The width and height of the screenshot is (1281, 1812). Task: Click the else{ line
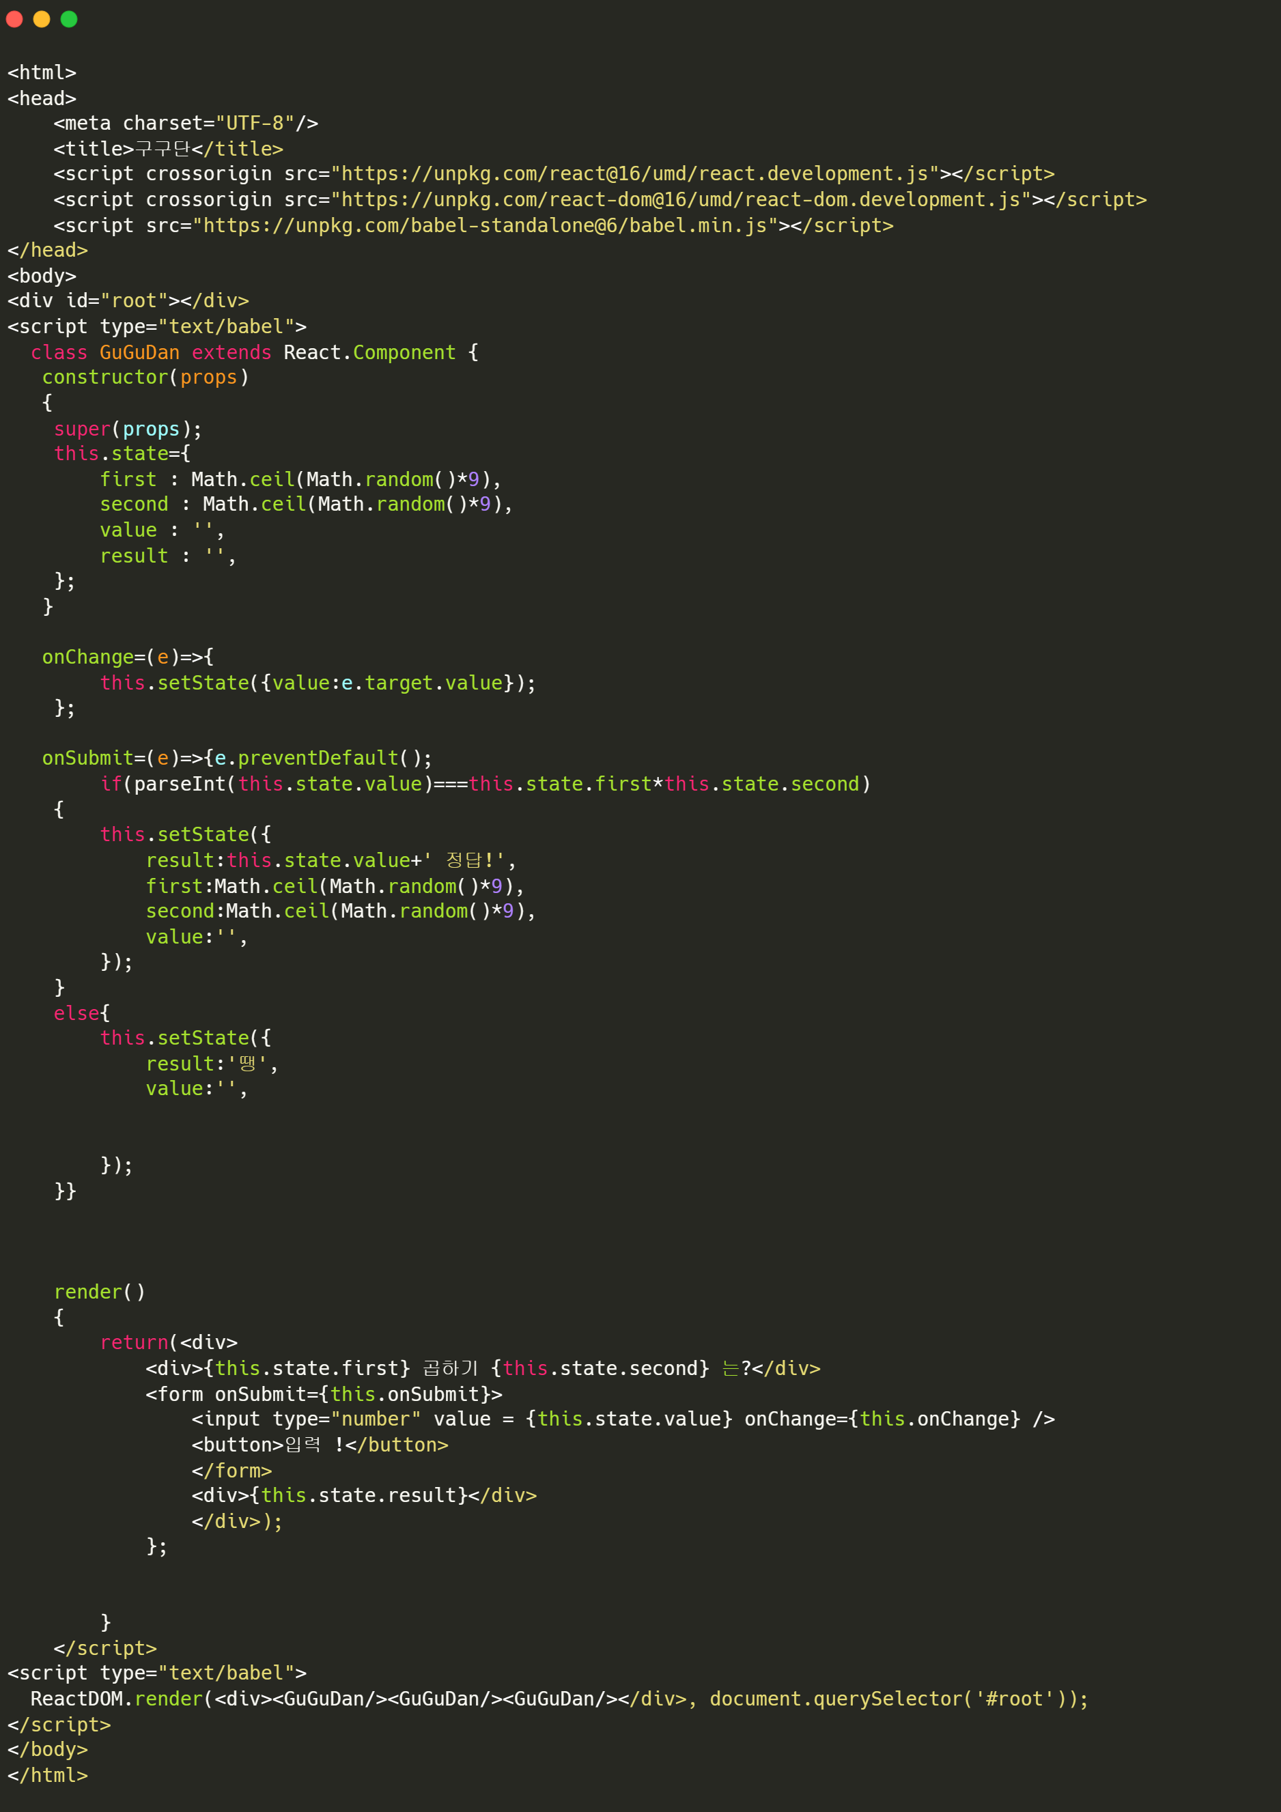[x=82, y=1013]
